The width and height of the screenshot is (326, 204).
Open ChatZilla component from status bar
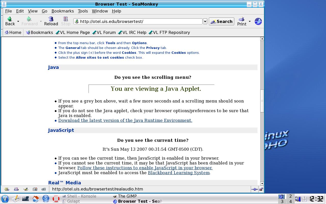click(x=44, y=189)
